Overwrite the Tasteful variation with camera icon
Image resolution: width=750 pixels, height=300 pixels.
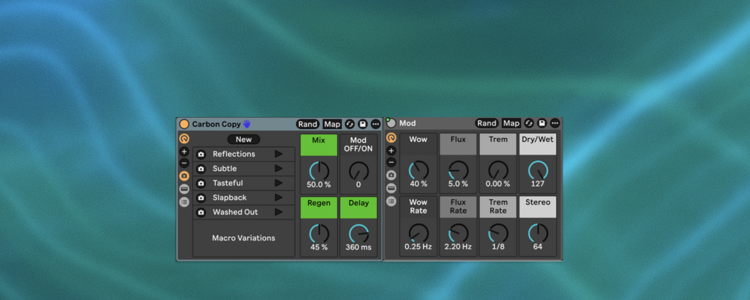click(201, 184)
